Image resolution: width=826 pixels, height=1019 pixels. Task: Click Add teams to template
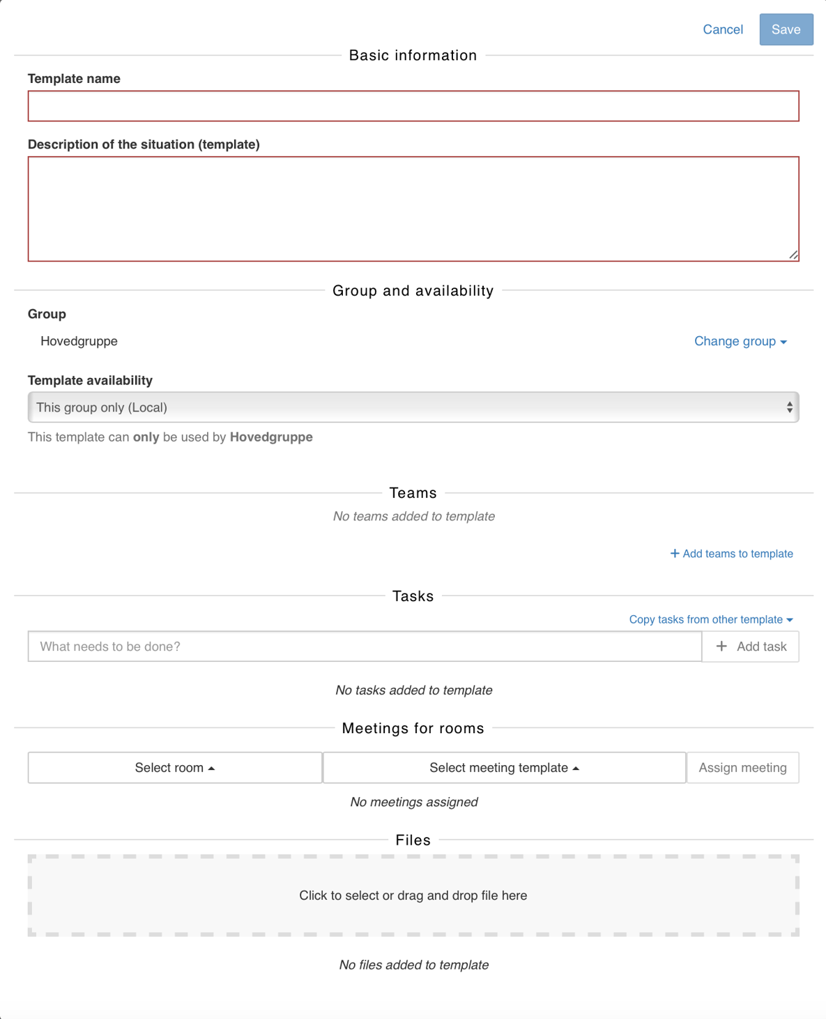pos(737,553)
